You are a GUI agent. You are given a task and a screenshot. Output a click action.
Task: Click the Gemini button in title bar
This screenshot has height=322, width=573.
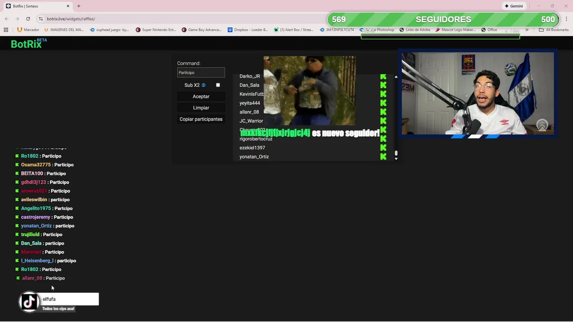pos(513,6)
